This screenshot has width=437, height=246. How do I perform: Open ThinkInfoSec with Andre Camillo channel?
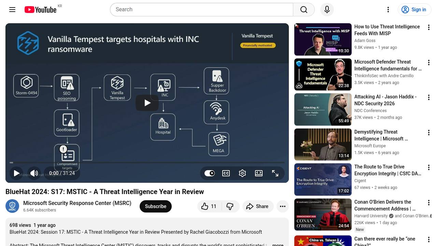tap(384, 76)
